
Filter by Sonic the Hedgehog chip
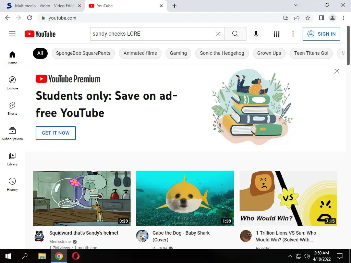click(222, 53)
